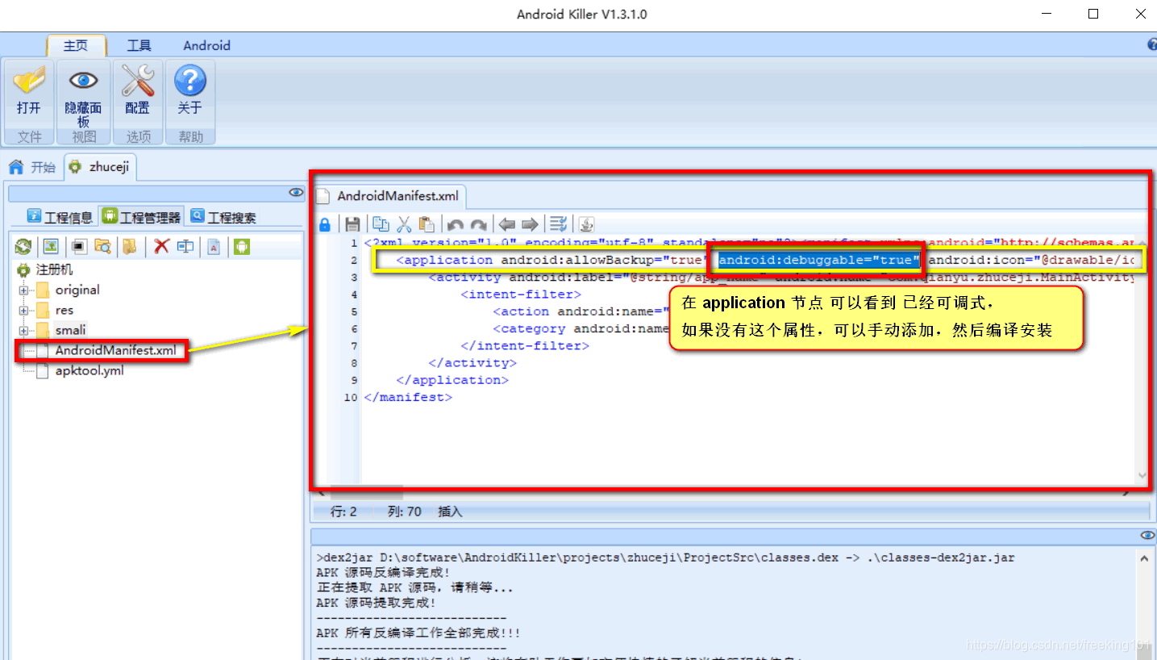Expand the res folder
The image size is (1157, 660).
(25, 310)
